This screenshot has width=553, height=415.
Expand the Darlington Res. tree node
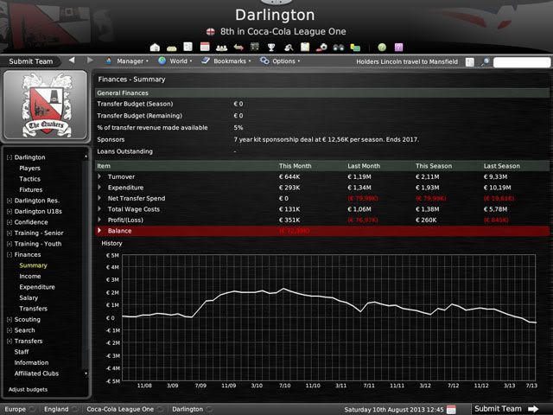click(10, 201)
